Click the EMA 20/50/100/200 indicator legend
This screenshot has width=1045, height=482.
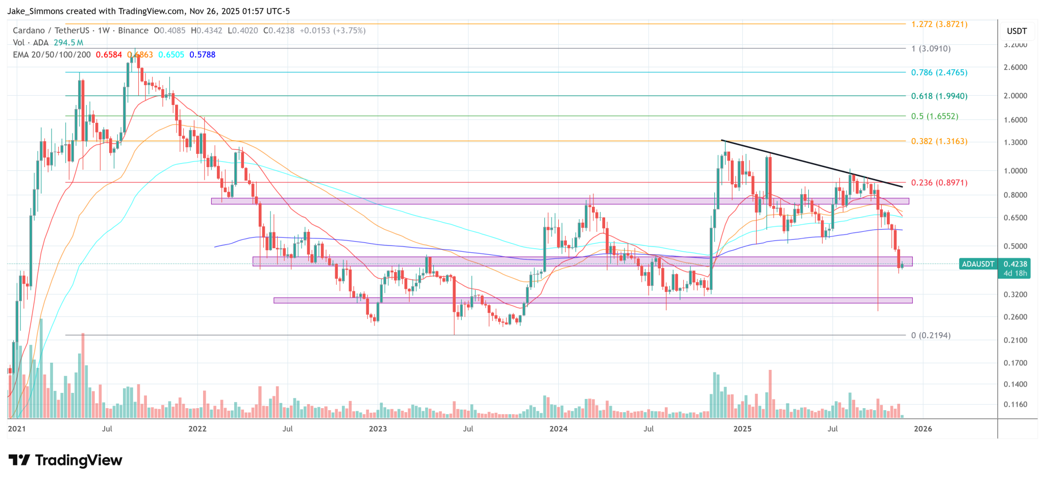(52, 55)
